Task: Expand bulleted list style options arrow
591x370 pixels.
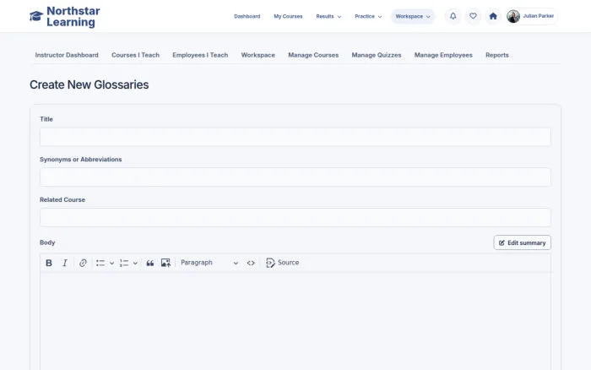Action: [112, 263]
